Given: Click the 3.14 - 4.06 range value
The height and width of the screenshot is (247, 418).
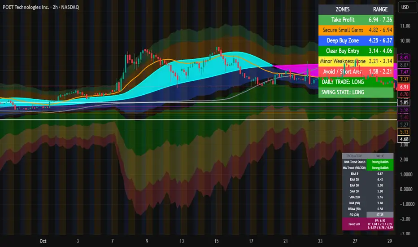Looking at the screenshot, I should tap(380, 51).
